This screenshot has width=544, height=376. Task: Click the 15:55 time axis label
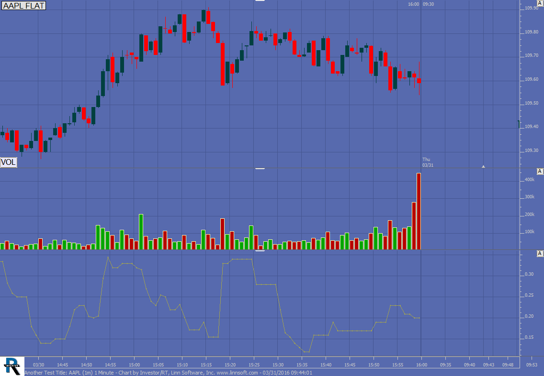coord(397,365)
